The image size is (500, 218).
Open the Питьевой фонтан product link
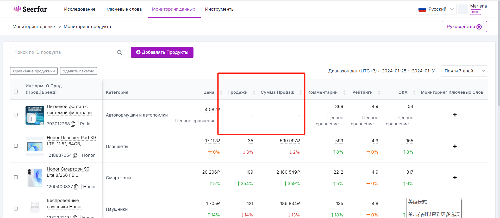pyautogui.click(x=71, y=110)
